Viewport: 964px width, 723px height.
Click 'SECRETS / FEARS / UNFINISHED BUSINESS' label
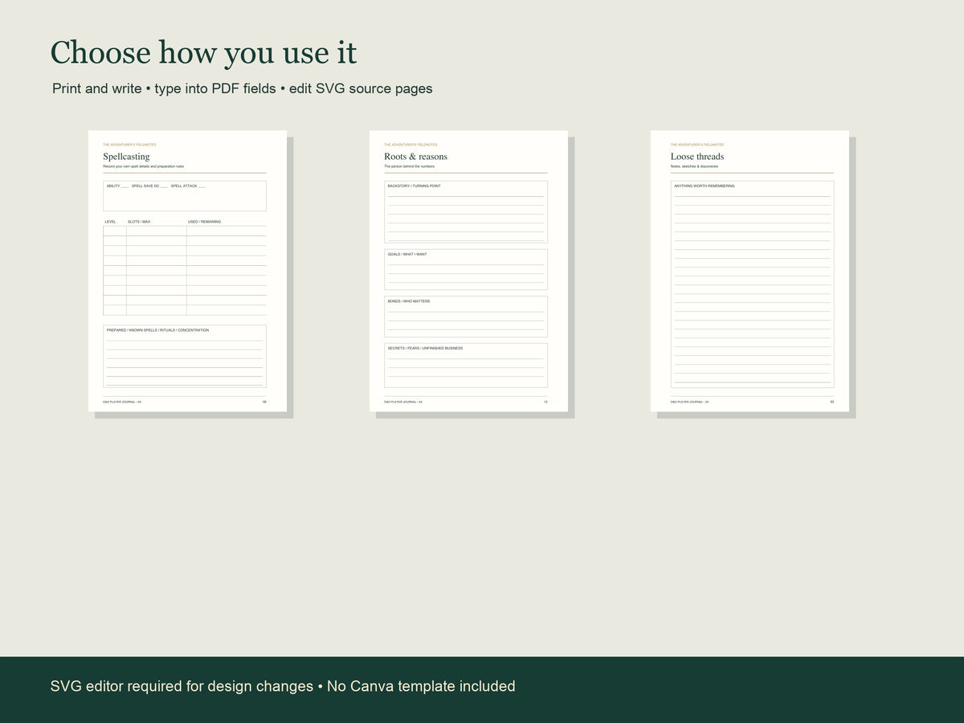[425, 349]
